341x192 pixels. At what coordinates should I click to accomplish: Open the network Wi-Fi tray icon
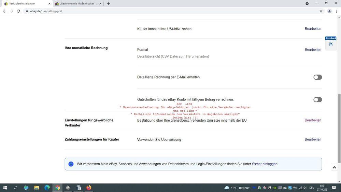click(x=300, y=188)
